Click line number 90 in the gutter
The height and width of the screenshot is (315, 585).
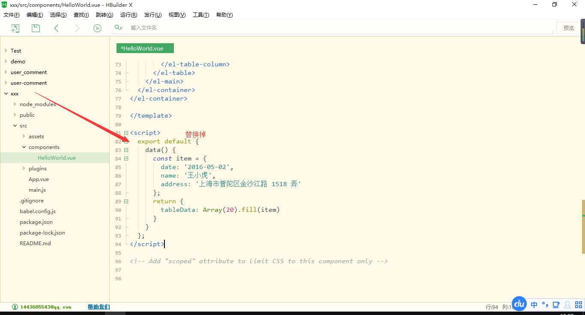pyautogui.click(x=118, y=210)
